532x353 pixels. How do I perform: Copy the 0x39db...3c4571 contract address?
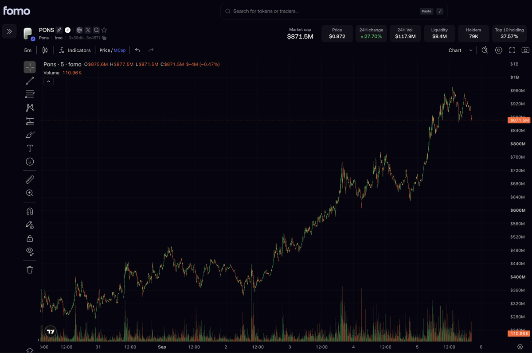coord(104,38)
